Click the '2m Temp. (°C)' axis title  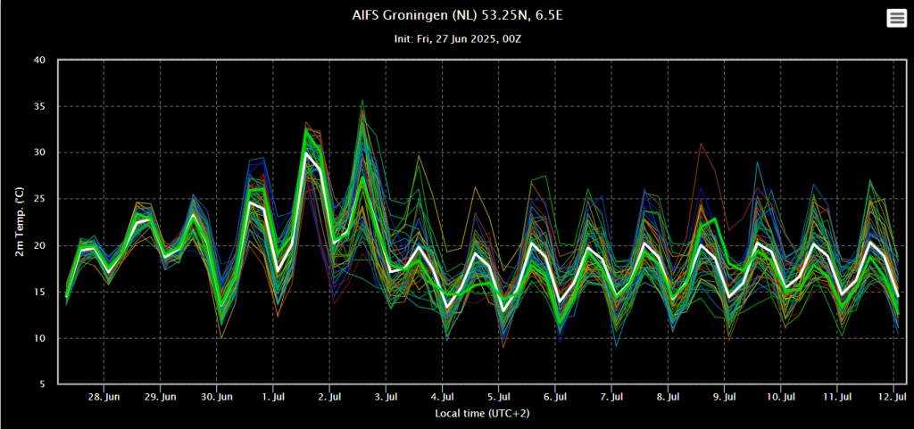20,221
